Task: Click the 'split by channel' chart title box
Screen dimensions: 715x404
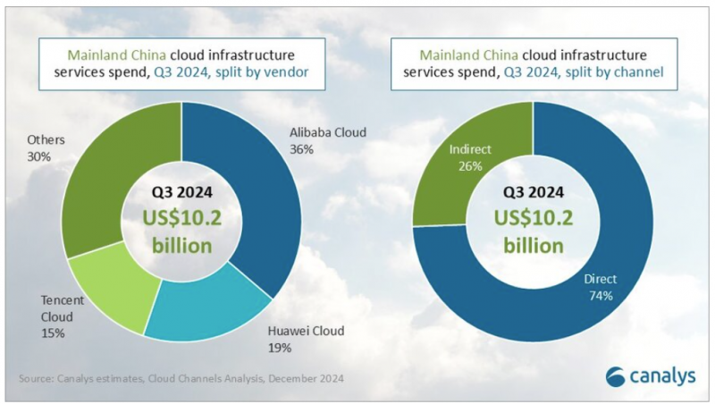Action: (x=534, y=63)
